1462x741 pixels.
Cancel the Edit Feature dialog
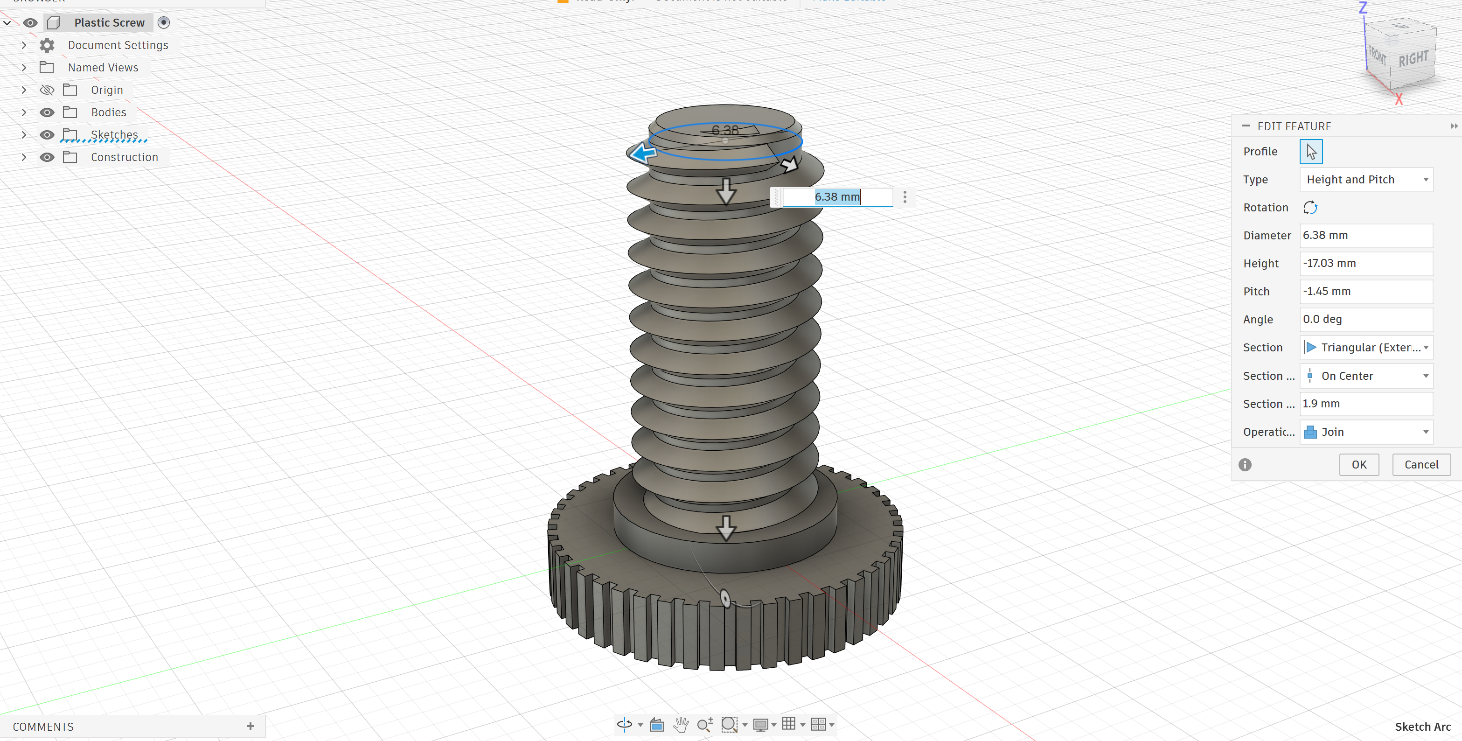pos(1421,464)
